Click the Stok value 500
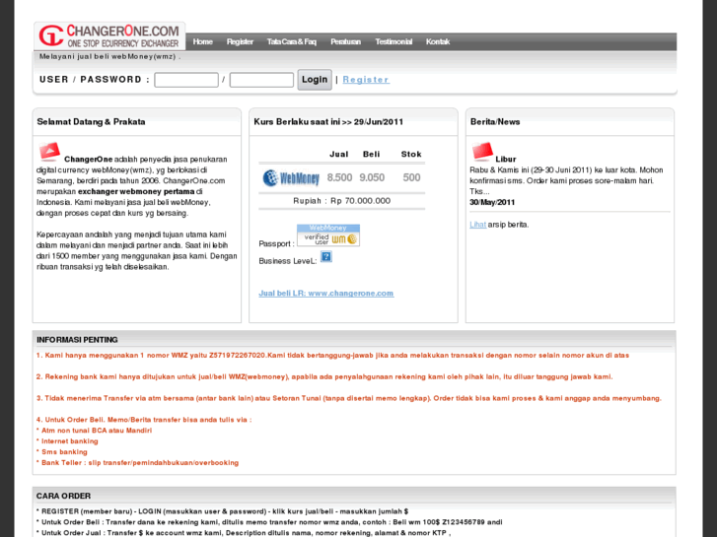Image resolution: width=717 pixels, height=537 pixels. tap(411, 177)
